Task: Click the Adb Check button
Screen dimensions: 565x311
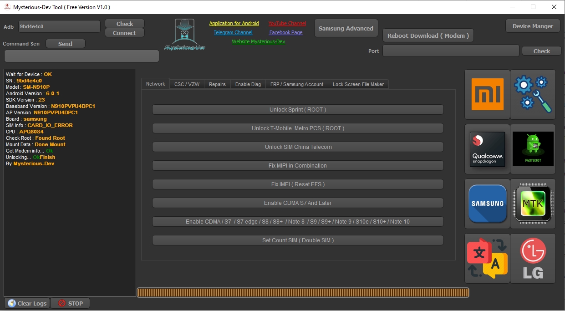Action: pos(125,24)
